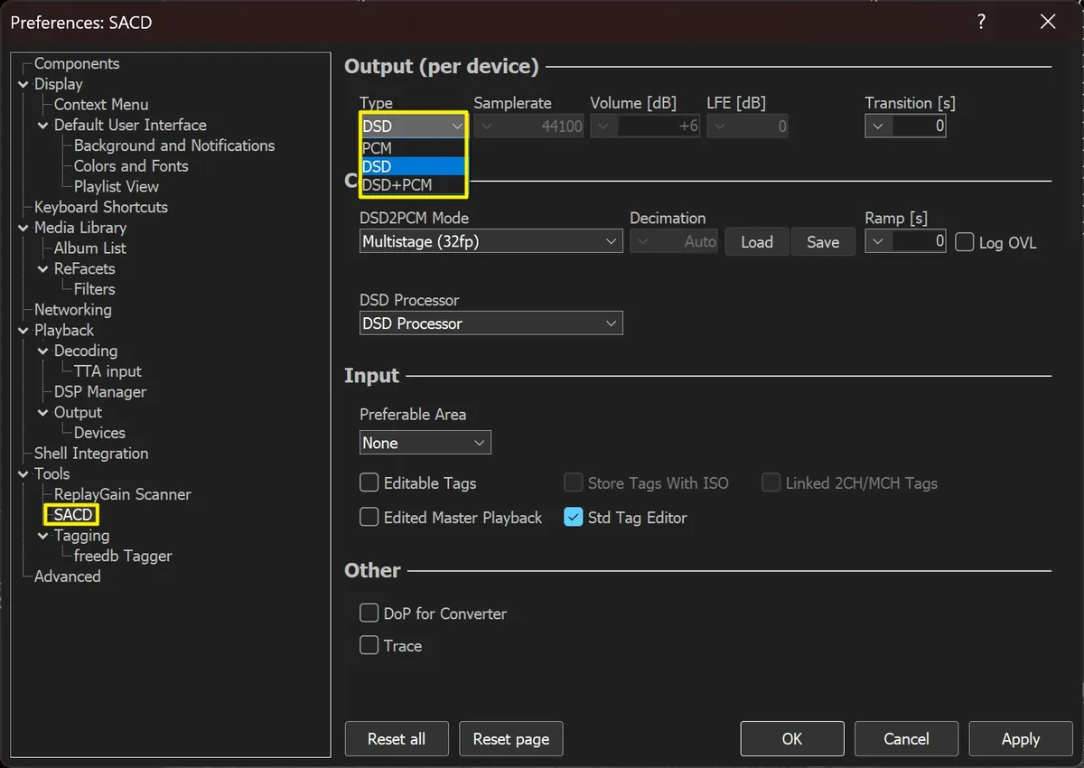Open the LFE dB dropdown
The width and height of the screenshot is (1084, 768).
719,126
